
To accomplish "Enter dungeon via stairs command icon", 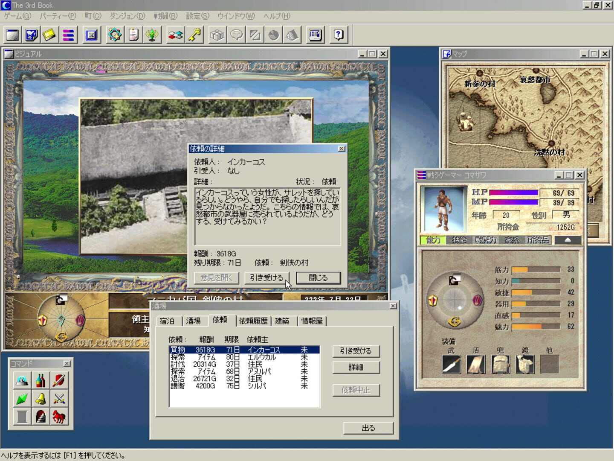I will coord(41,417).
